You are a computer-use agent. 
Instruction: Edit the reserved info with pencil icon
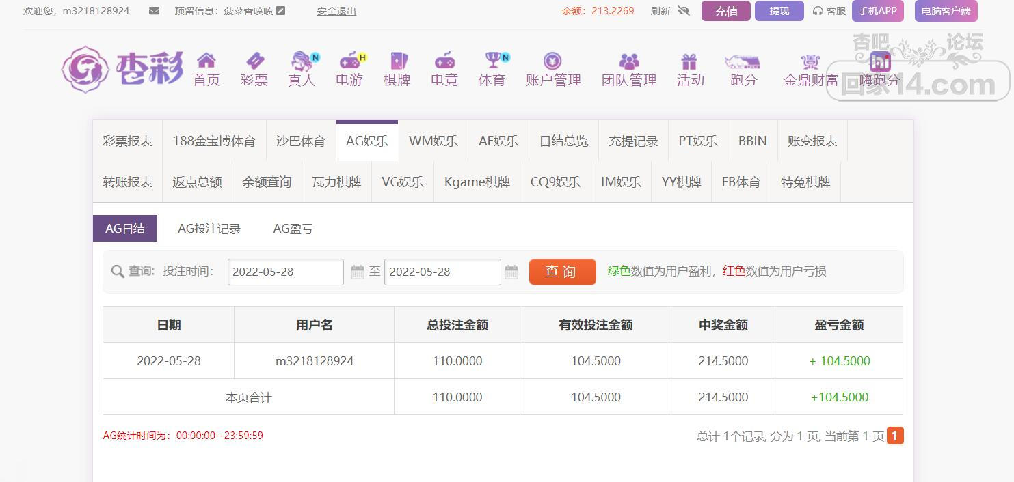tap(280, 11)
